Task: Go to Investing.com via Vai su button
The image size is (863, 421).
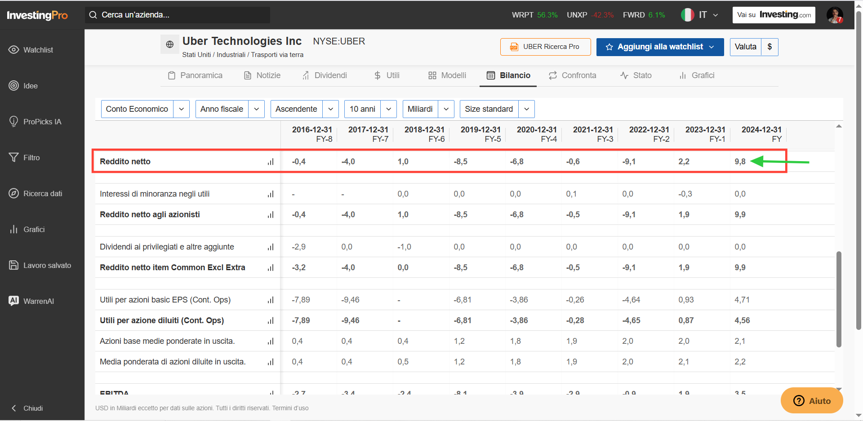Action: 774,15
